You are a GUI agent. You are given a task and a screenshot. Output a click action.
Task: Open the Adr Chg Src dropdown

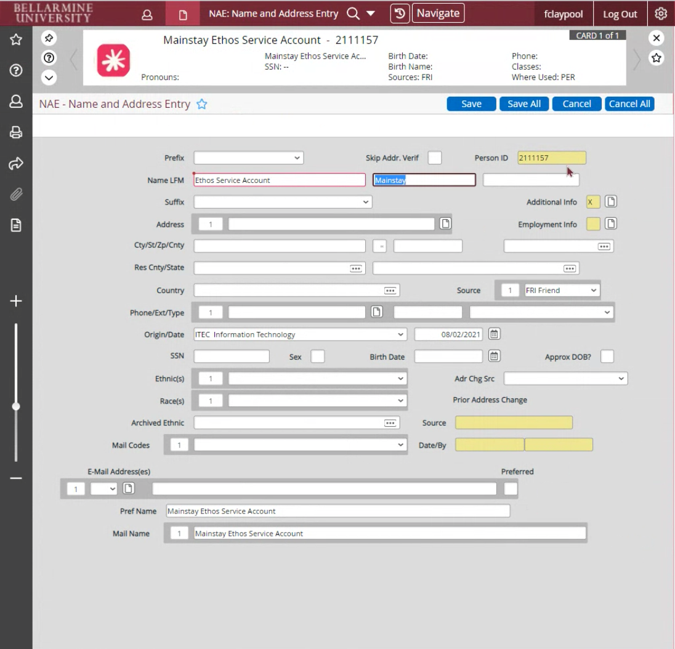point(565,379)
